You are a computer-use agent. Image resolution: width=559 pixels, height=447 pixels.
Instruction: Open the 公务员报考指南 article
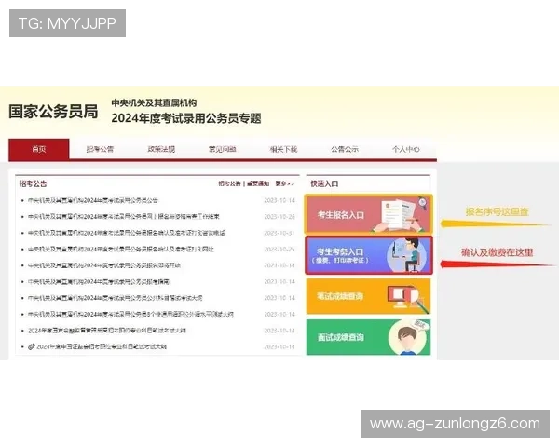pos(99,281)
